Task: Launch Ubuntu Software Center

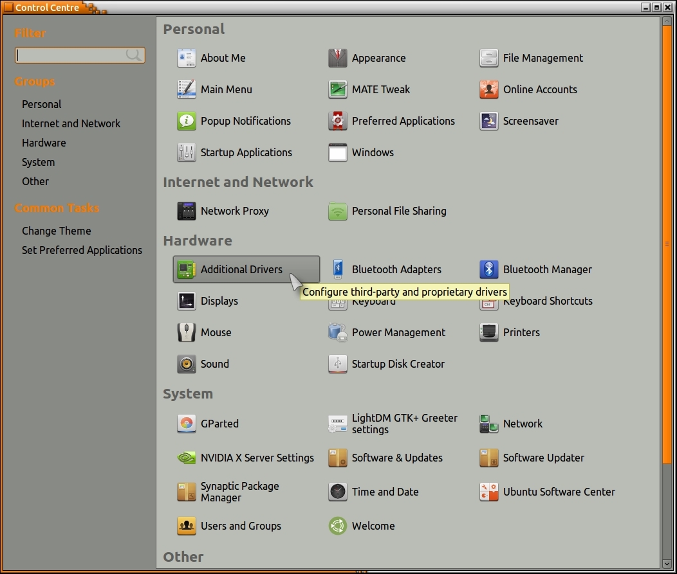Action: 548,492
